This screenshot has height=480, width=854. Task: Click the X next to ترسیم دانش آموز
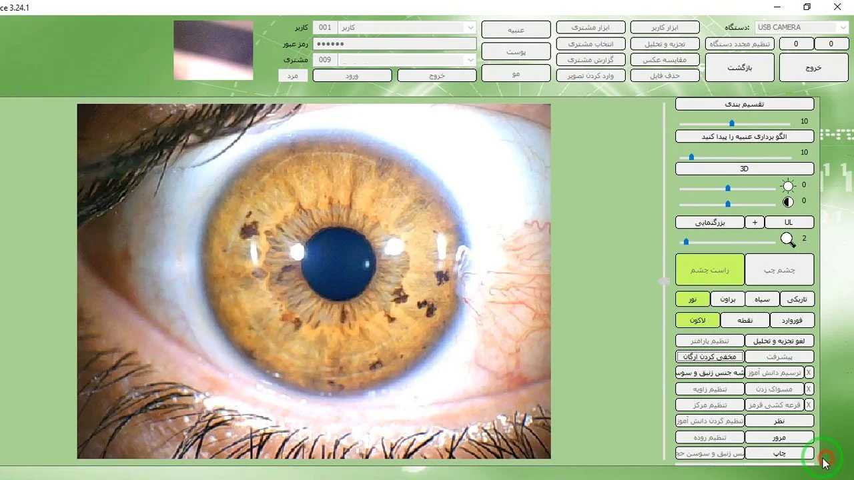pos(809,373)
